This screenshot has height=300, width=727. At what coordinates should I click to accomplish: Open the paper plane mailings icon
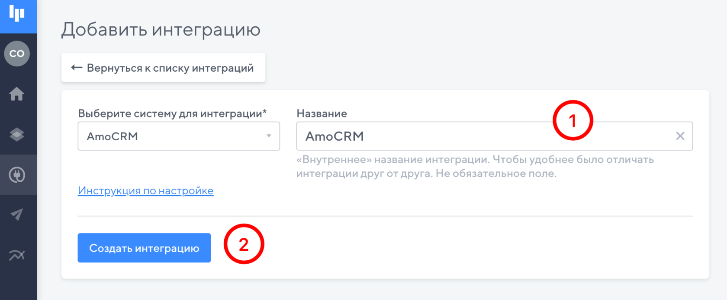[17, 215]
